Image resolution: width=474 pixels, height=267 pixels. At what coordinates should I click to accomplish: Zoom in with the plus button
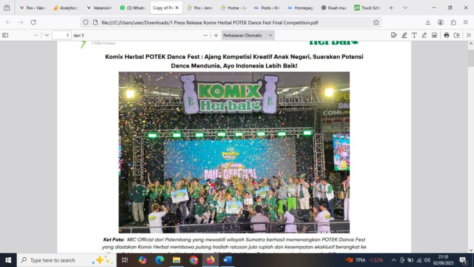coord(216,35)
